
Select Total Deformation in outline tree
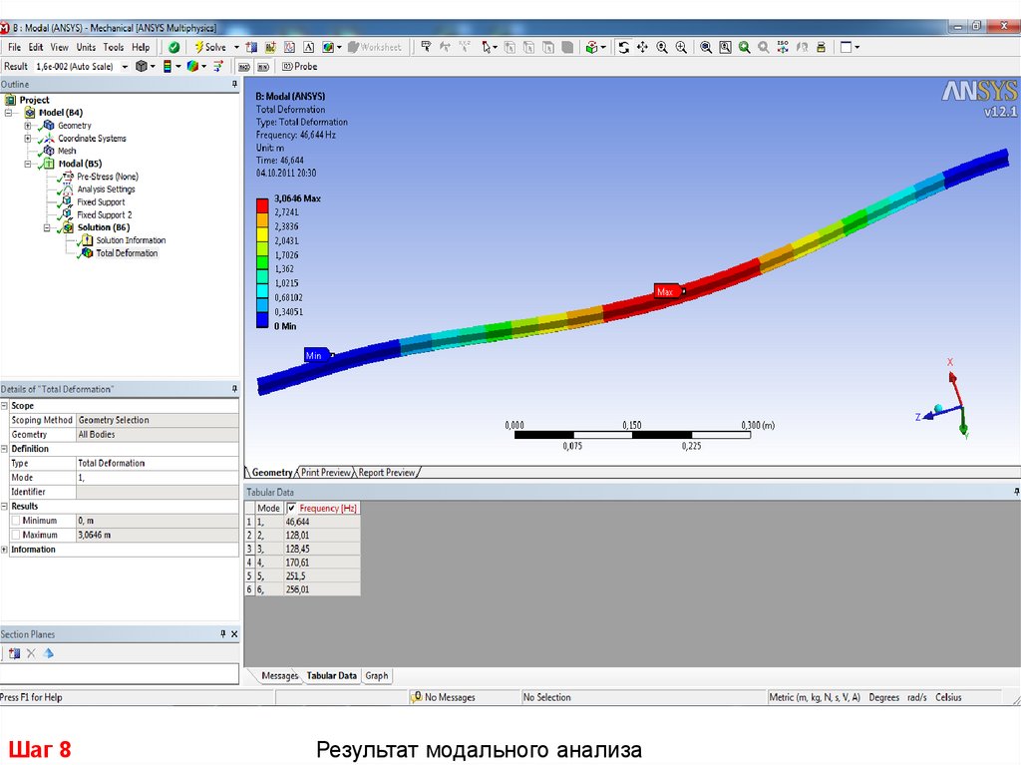(x=127, y=253)
